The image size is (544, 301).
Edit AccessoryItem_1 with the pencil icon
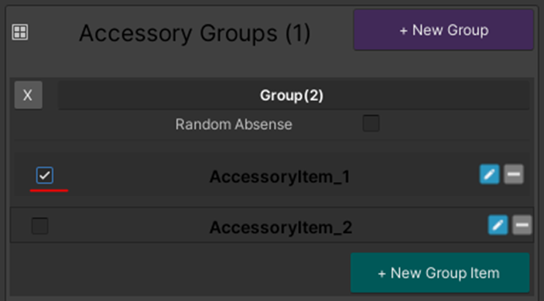pos(490,174)
